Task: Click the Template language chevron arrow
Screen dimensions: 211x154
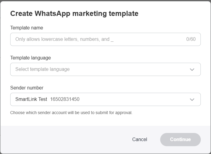Action: click(x=192, y=70)
